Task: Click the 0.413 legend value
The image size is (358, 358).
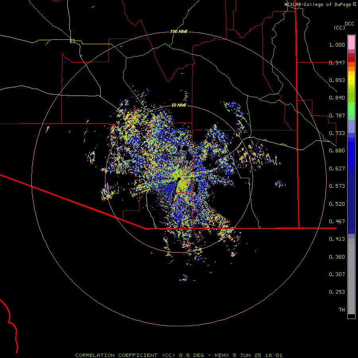Action: point(337,239)
